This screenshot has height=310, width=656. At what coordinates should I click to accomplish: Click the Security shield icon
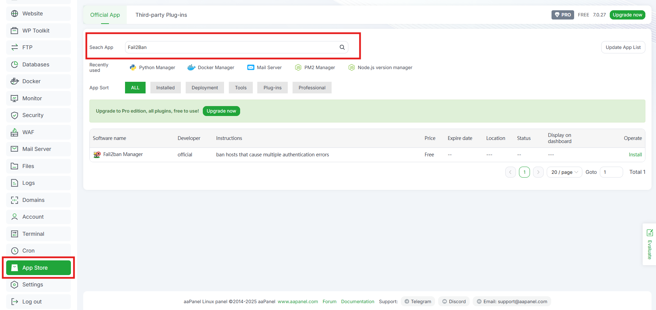tap(14, 115)
